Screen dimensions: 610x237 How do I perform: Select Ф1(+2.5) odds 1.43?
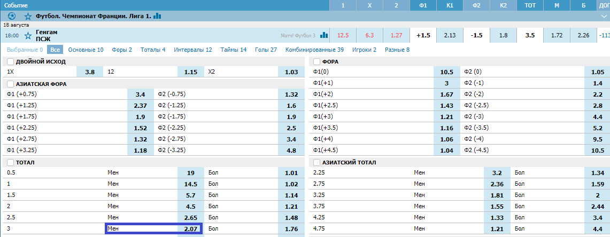pyautogui.click(x=446, y=106)
